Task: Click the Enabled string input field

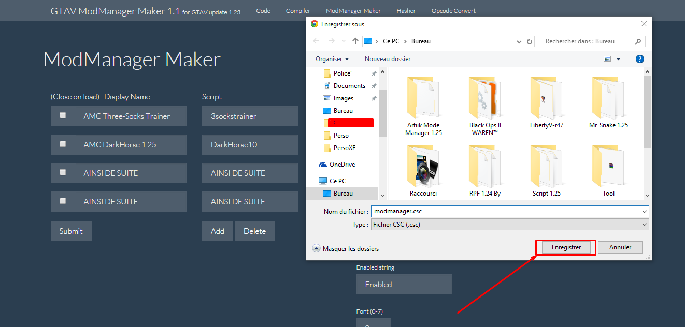Action: (404, 285)
